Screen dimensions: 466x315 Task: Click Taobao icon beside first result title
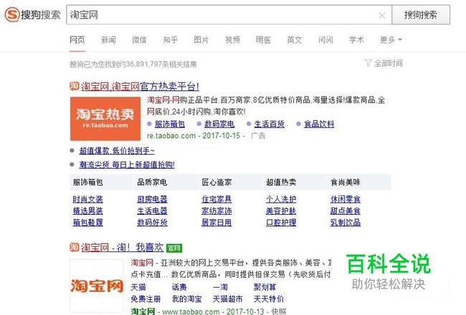coord(75,86)
